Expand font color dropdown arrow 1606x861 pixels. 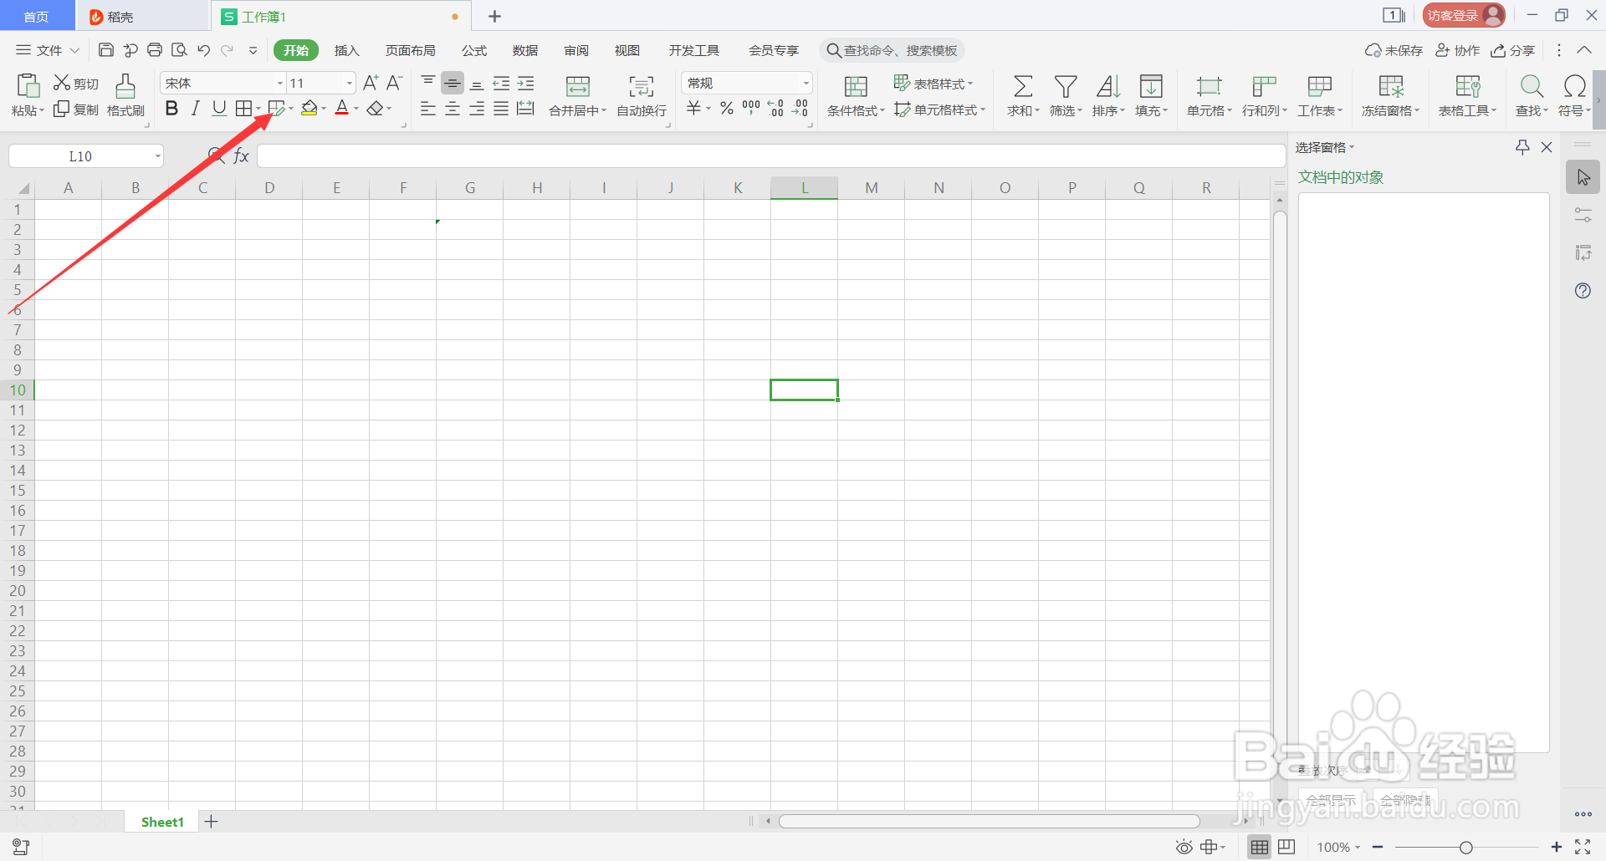coord(356,109)
